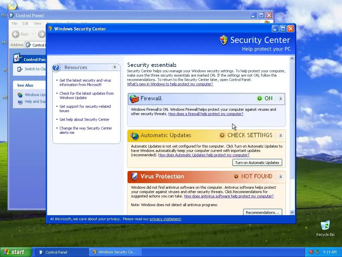The width and height of the screenshot is (342, 257).
Task: Collapse the Virus Protection section
Action: coord(281,177)
